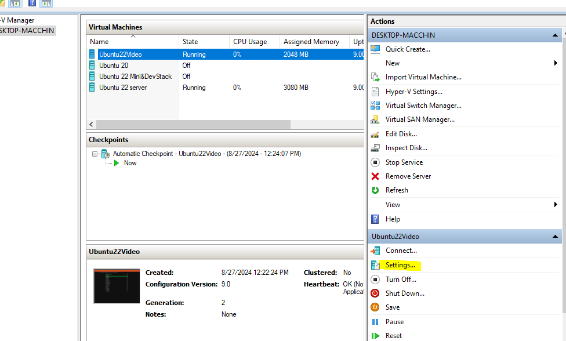The image size is (566, 341).
Task: Click the Import Virtual Machine icon
Action: [x=375, y=77]
